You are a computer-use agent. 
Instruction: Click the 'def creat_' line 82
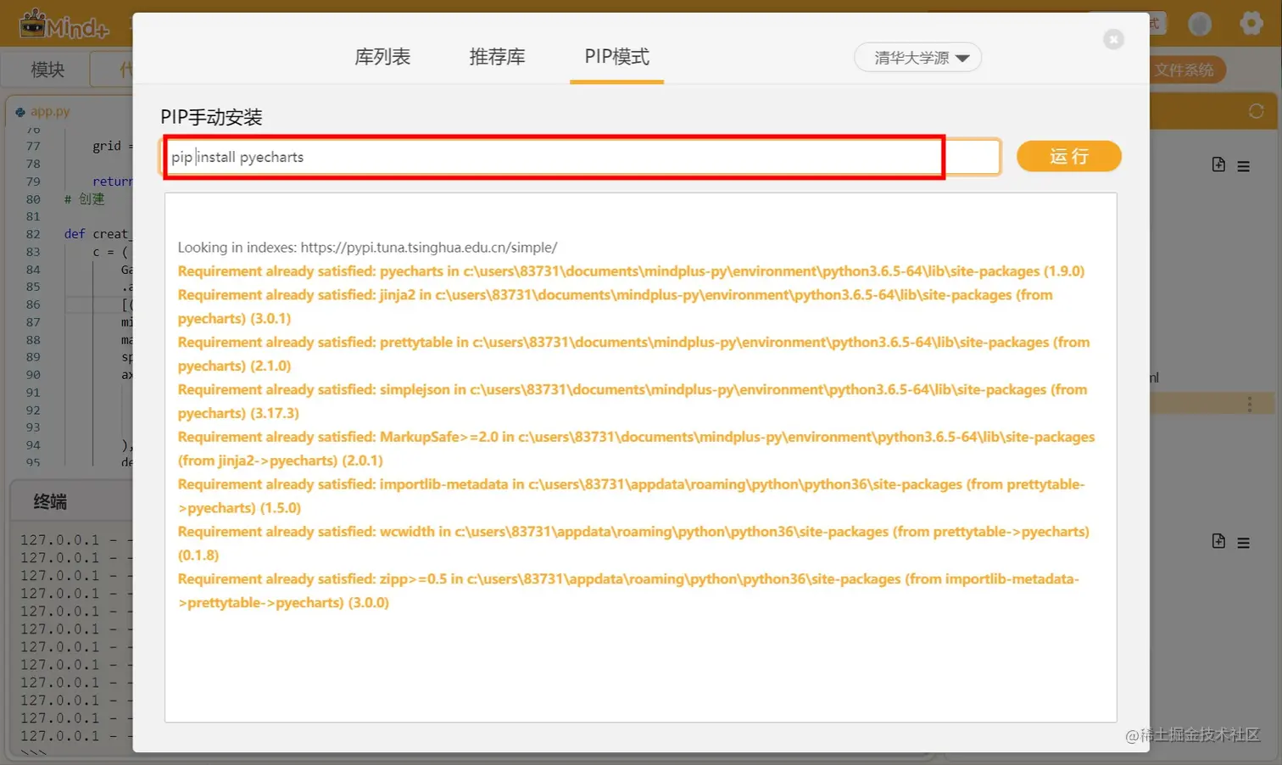97,234
